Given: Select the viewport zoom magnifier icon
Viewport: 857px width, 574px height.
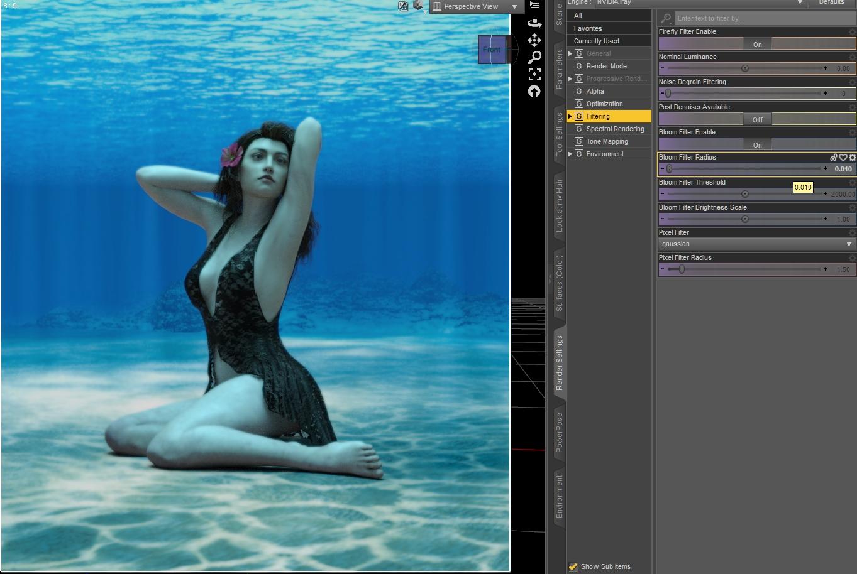Looking at the screenshot, I should [x=534, y=57].
